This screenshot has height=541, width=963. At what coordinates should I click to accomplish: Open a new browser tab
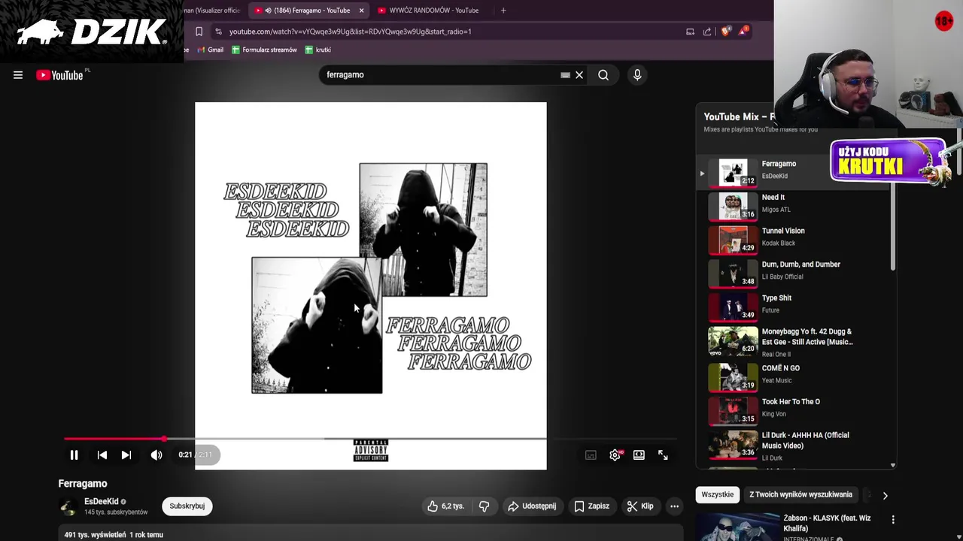(x=503, y=11)
